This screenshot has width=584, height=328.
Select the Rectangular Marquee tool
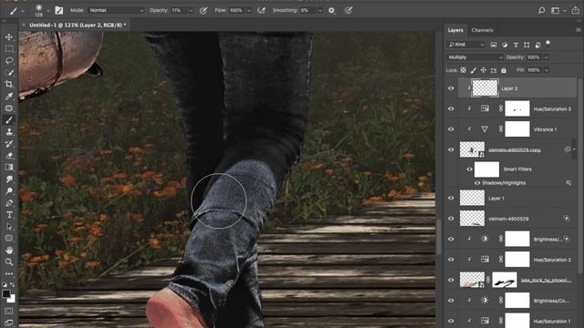[9, 49]
